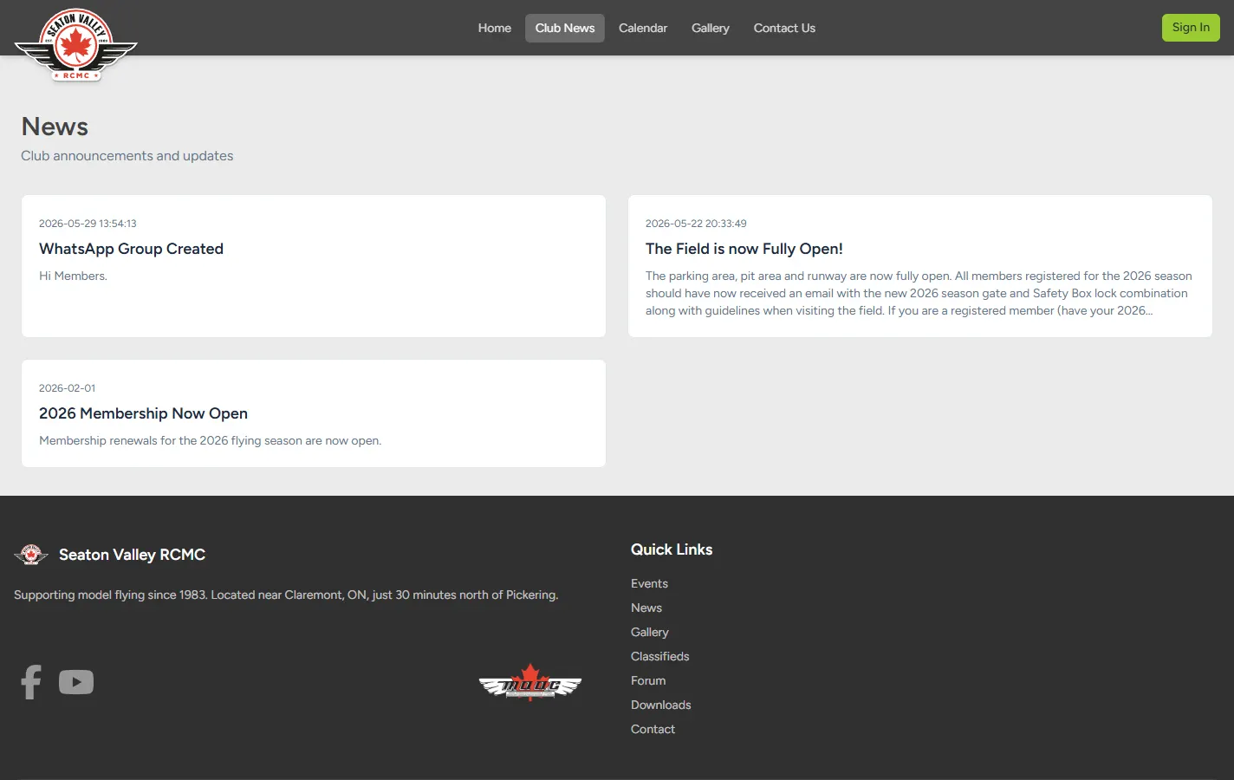
Task: Click the parking area excerpt paragraph
Action: point(919,293)
